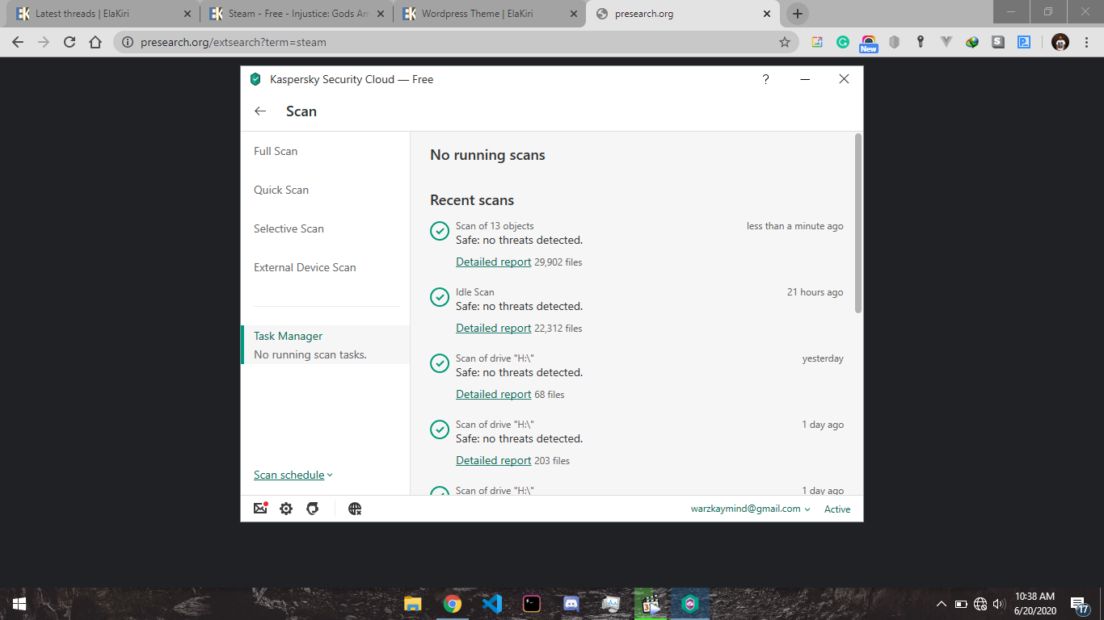Open Kaspersky help question mark
The image size is (1104, 620).
[x=765, y=79]
